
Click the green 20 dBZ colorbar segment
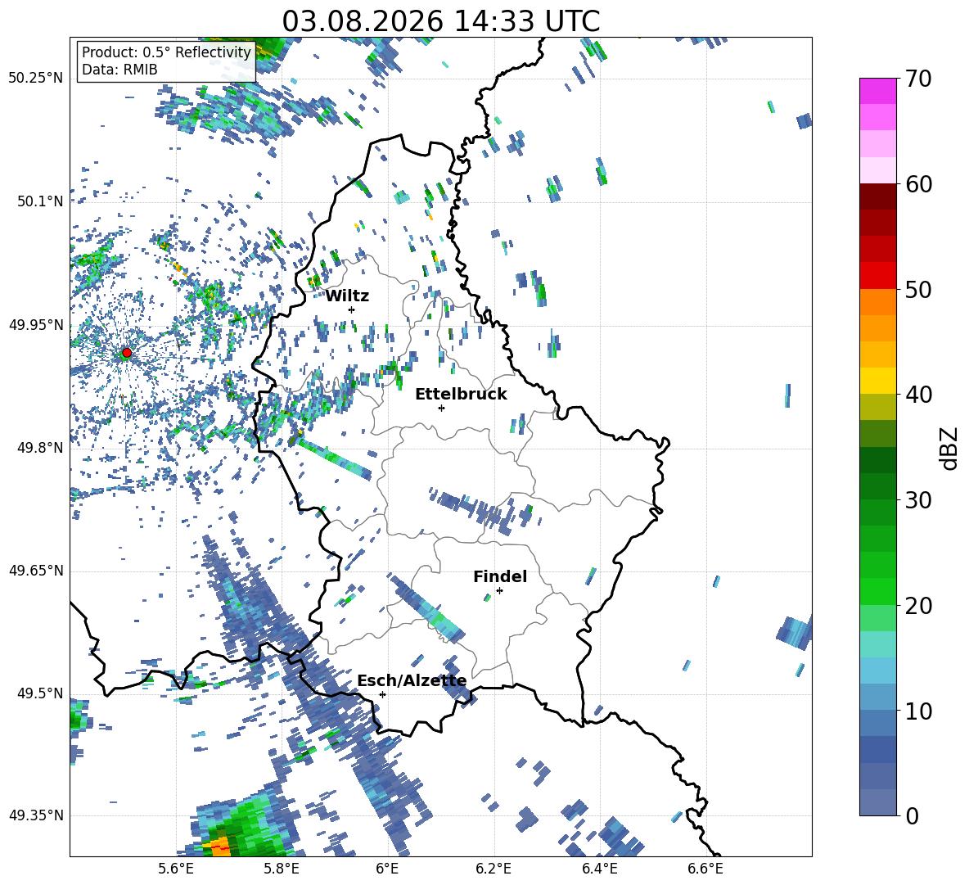tap(877, 591)
